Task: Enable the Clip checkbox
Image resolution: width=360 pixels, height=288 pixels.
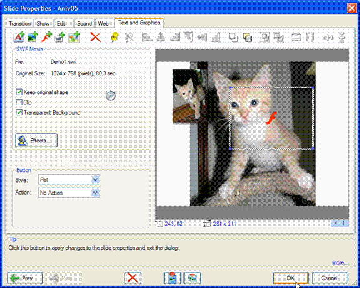Action: click(19, 102)
